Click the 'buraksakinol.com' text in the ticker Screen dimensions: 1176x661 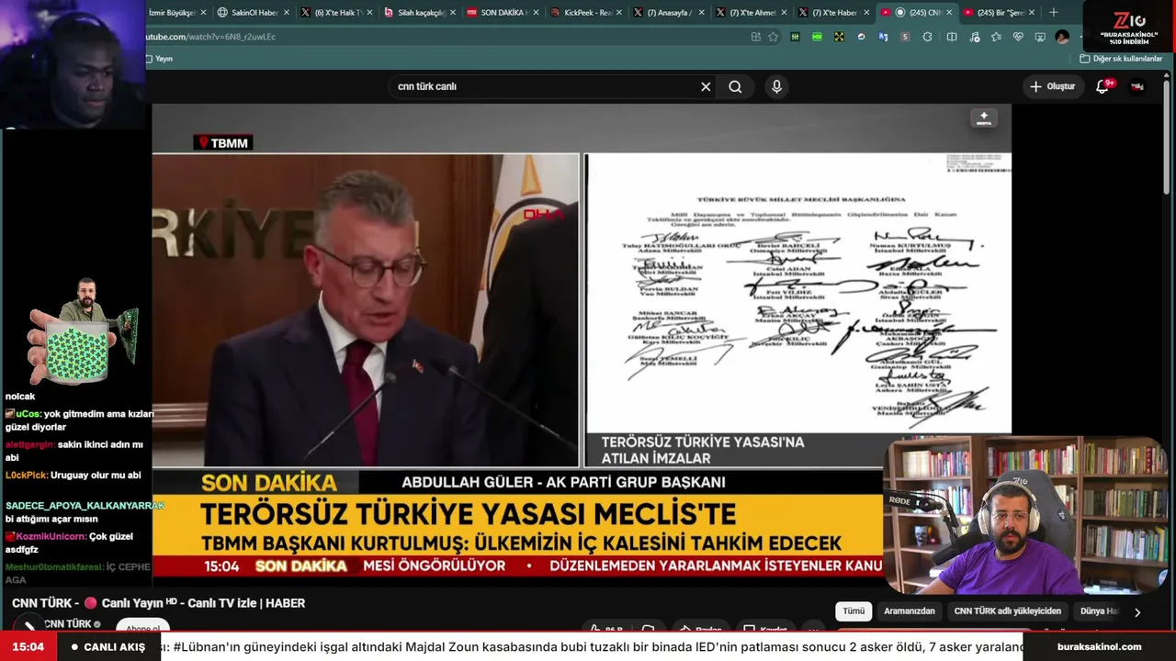click(x=1099, y=646)
